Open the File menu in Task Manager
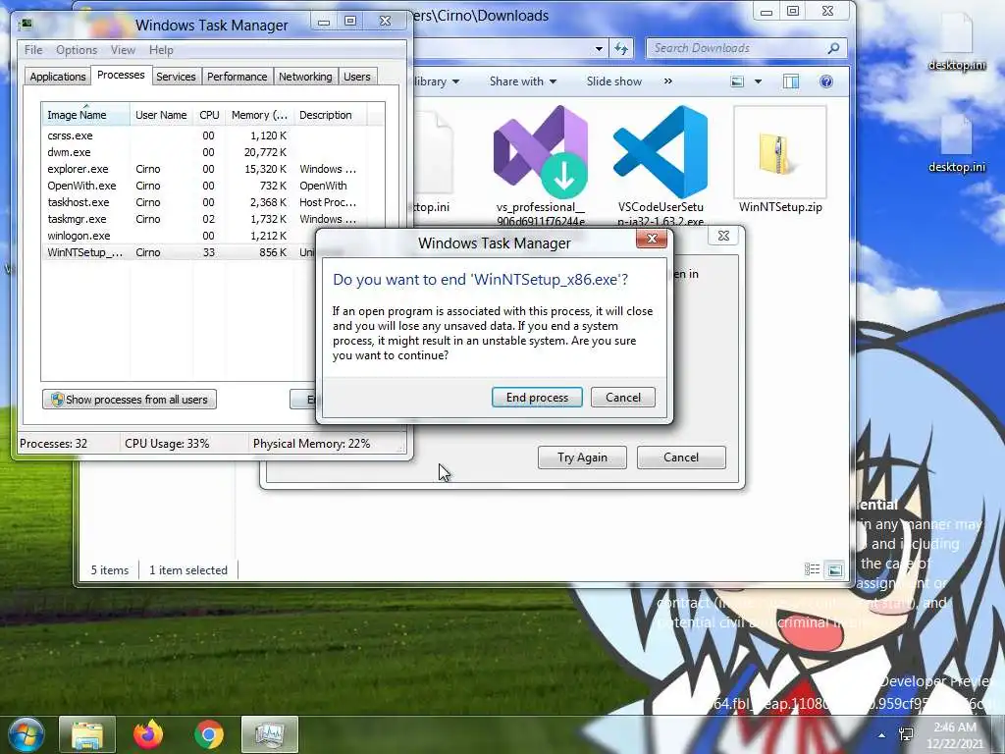Viewport: 1005px width, 754px height. tap(33, 50)
